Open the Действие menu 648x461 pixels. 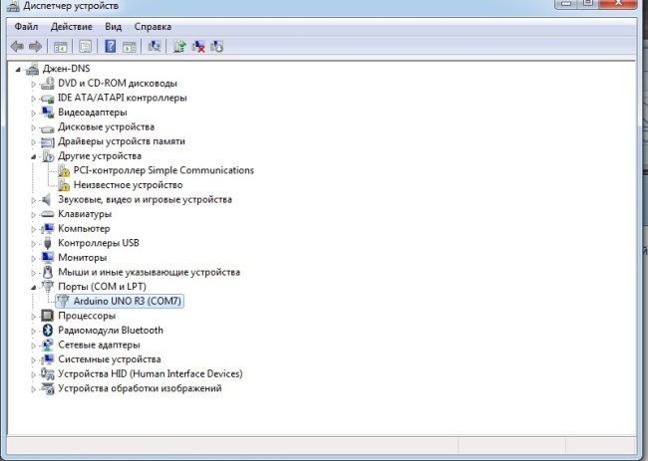[71, 26]
